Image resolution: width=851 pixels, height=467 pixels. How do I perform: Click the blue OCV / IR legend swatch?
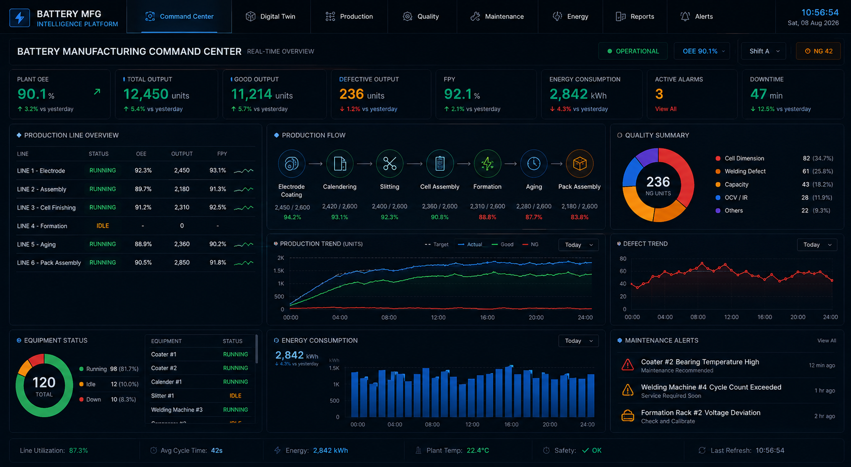(x=718, y=198)
